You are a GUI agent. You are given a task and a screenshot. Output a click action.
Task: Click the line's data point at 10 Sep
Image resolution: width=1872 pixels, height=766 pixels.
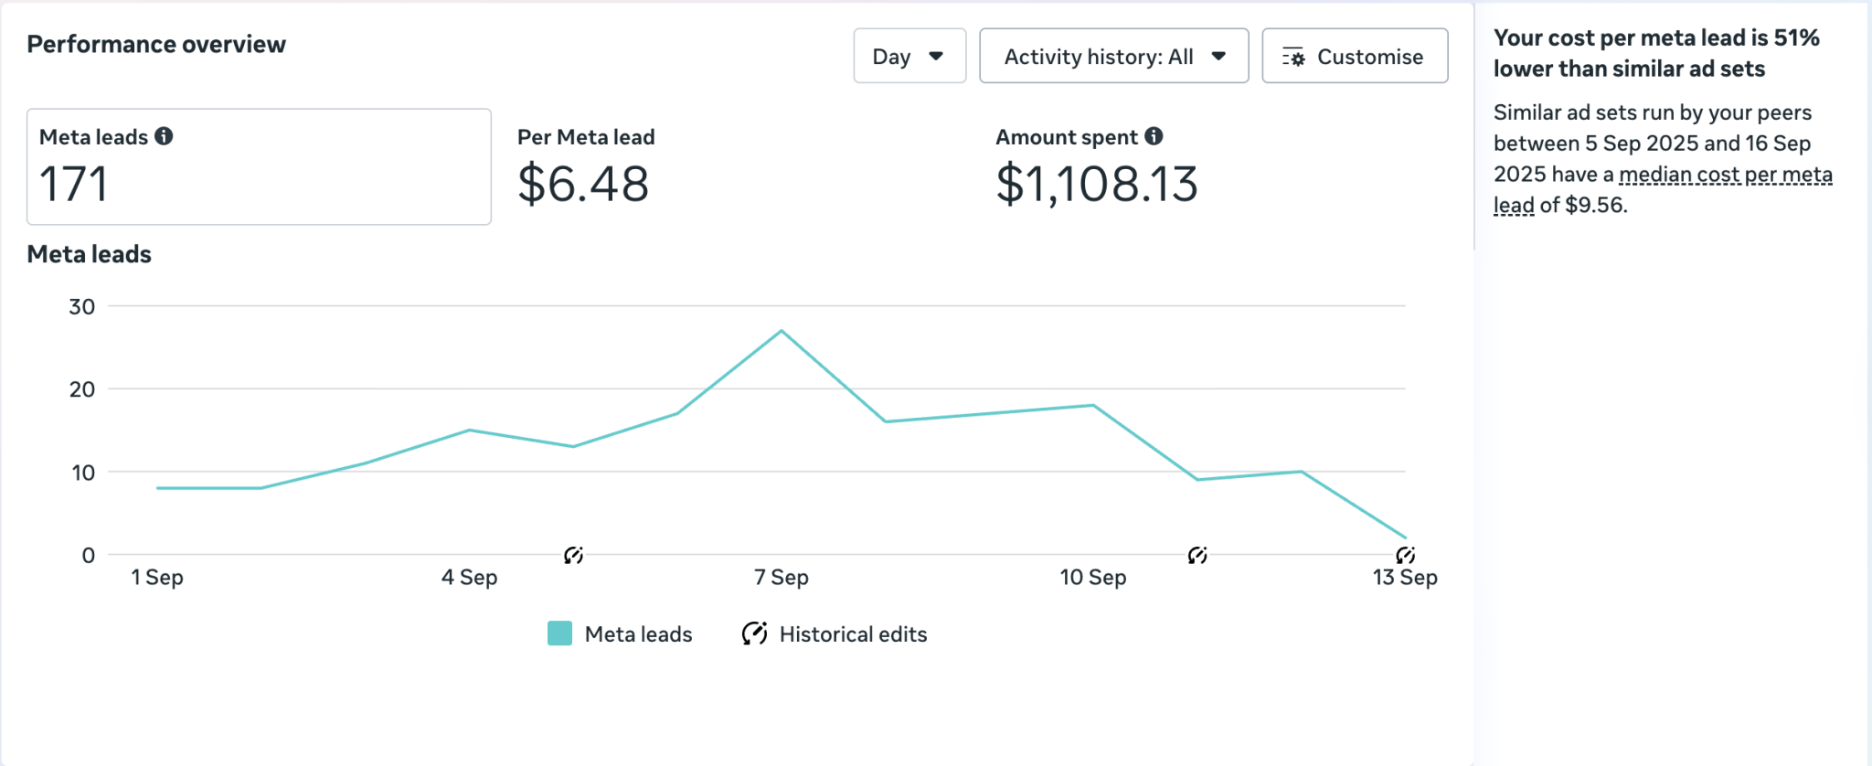(1093, 405)
